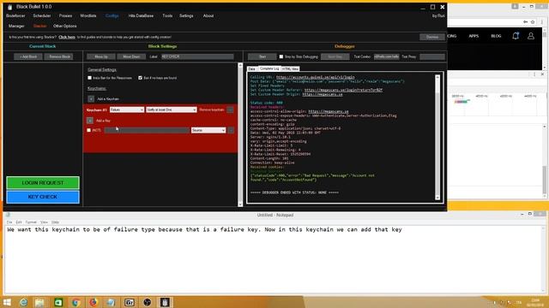Switch to Firefox on the taskbar
This screenshot has width=549, height=308.
click(x=94, y=302)
